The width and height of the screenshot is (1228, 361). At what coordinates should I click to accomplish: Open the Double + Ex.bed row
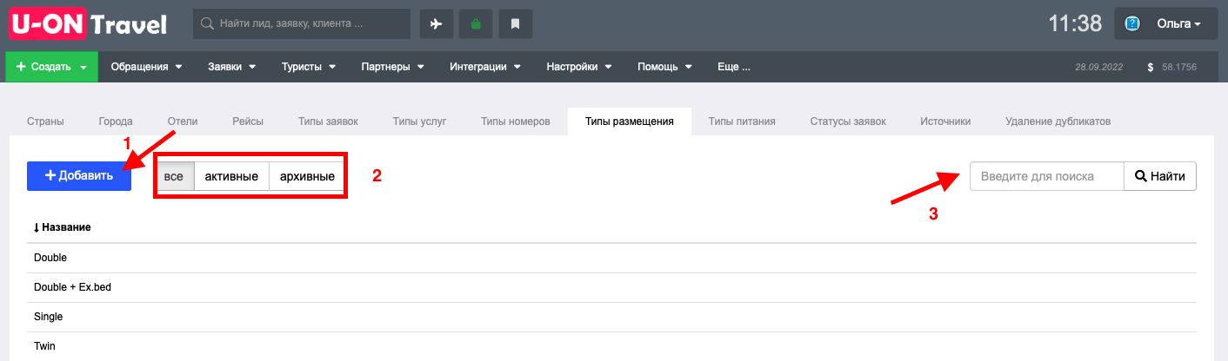pyautogui.click(x=611, y=287)
